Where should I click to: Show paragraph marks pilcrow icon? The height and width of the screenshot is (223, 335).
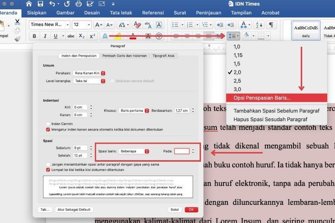271,25
